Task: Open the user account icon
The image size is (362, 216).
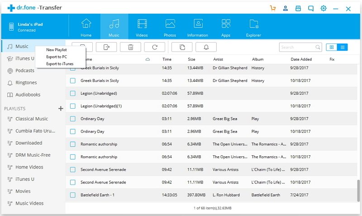Action: point(286,9)
